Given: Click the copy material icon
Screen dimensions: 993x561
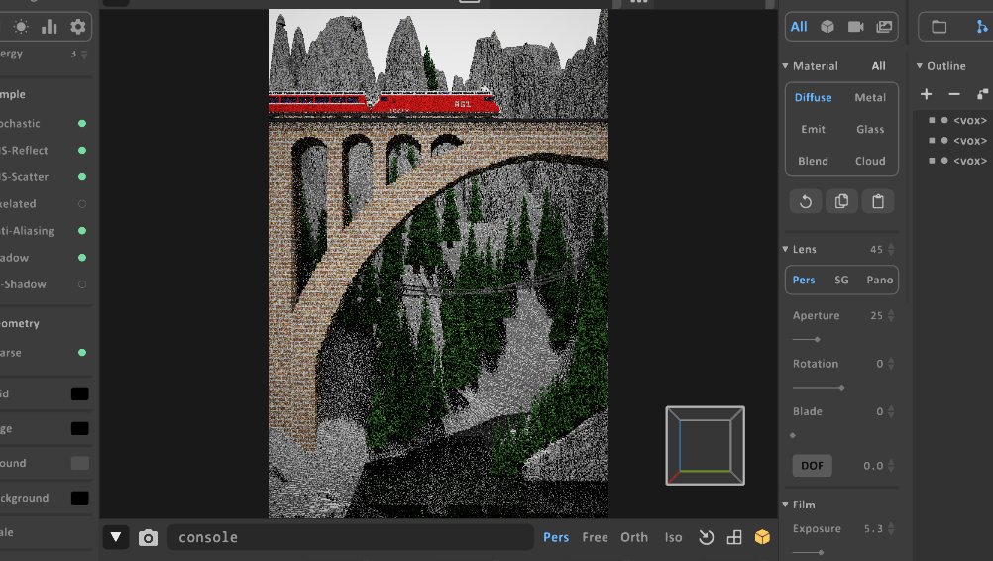Looking at the screenshot, I should 841,201.
